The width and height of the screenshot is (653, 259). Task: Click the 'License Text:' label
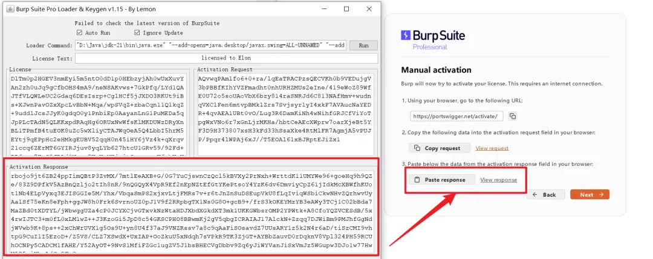coord(52,58)
